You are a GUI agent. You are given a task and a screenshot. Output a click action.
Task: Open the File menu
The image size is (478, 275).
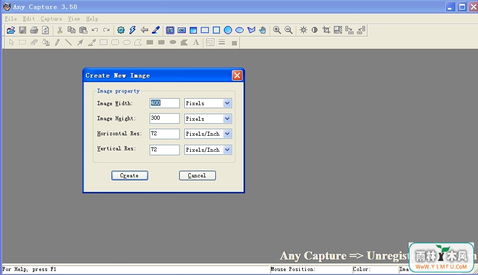pyautogui.click(x=11, y=19)
